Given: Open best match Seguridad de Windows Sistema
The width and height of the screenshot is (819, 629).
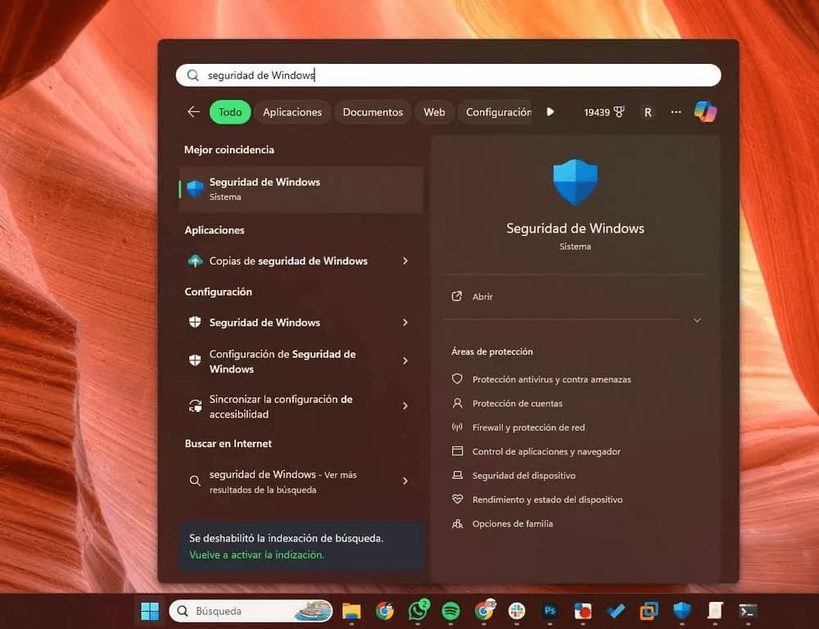Looking at the screenshot, I should tap(301, 189).
